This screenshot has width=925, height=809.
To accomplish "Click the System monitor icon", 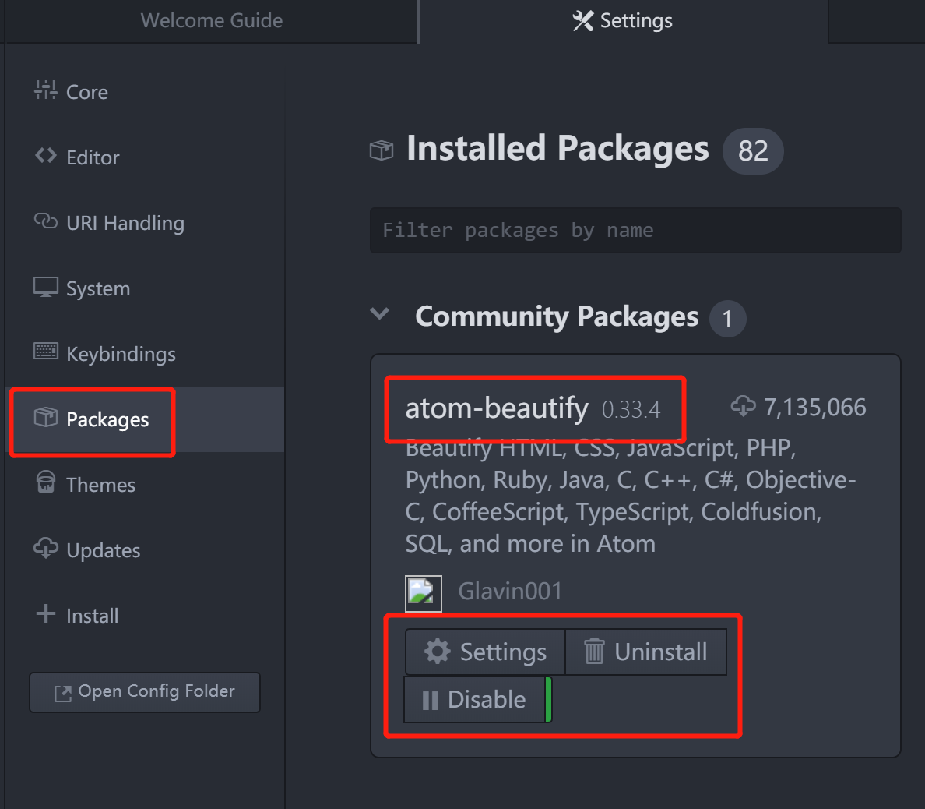I will pos(45,287).
